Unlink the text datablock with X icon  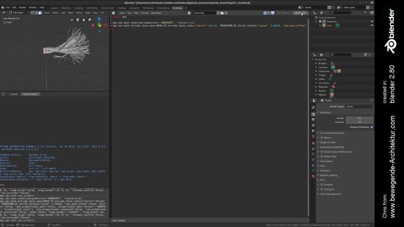point(226,13)
